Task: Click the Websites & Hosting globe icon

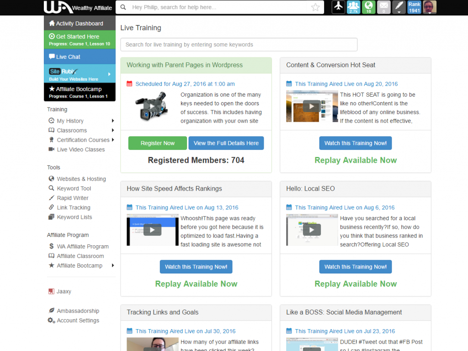Action: [51, 179]
